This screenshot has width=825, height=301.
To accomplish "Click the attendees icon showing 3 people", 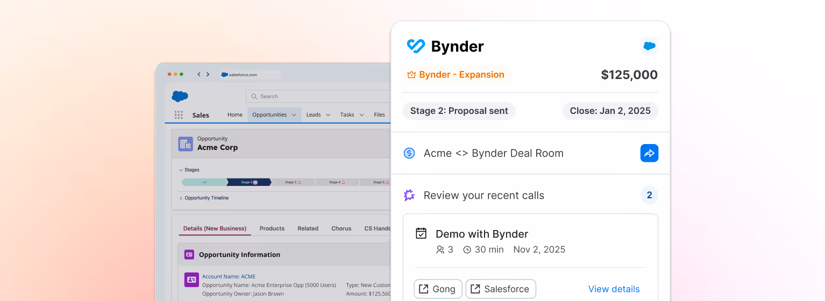I will click(x=440, y=249).
